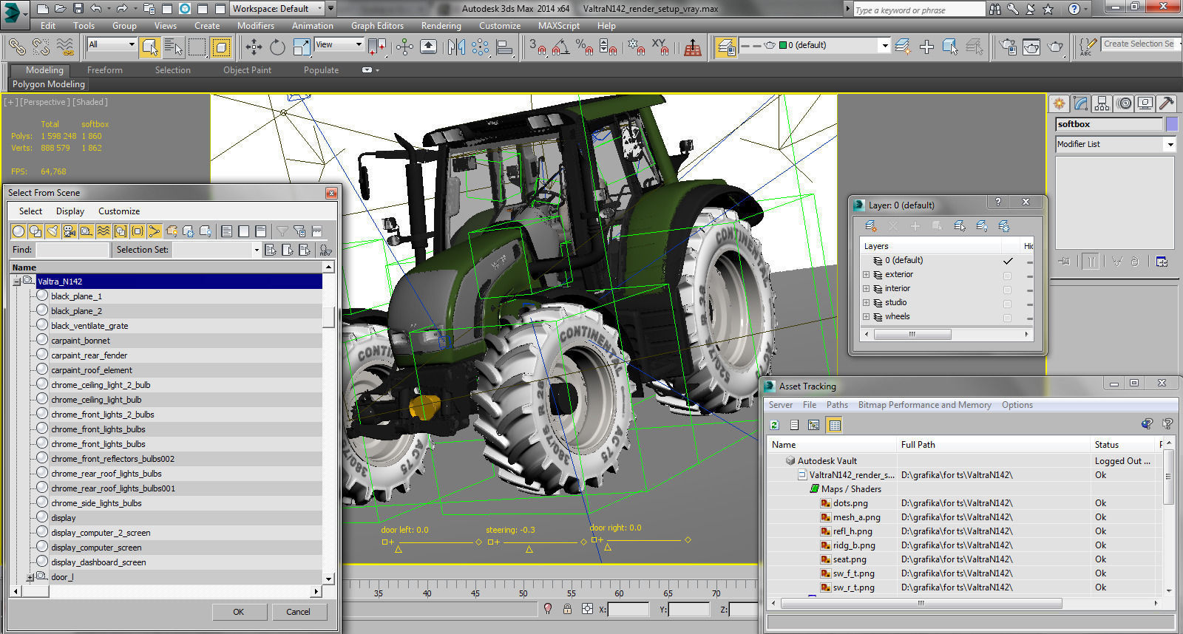Choose the Rectangular Selection Region tool
Viewport: 1183px width, 634px height.
pos(197,47)
